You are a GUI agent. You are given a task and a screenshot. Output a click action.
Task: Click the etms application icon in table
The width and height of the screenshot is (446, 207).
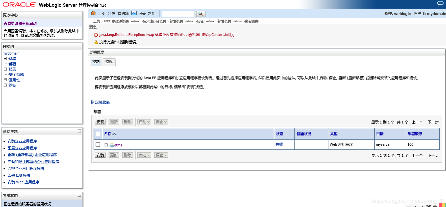pyautogui.click(x=112, y=145)
